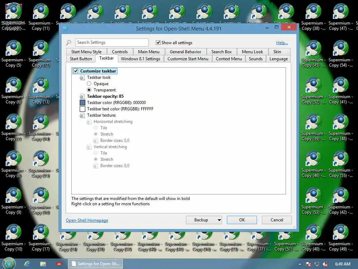Select the Supermium - Copy (52) desktop icon
Viewport: 358px width, 269px height.
click(313, 91)
